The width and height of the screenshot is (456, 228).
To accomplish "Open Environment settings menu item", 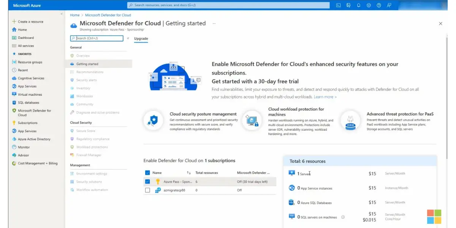I will coord(92,174).
